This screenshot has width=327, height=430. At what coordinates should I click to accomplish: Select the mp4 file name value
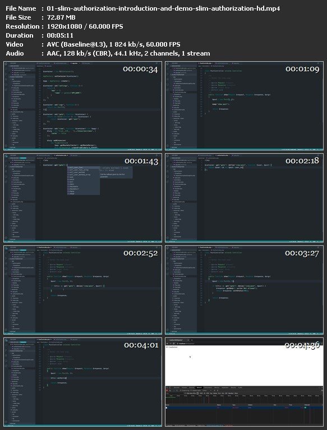coord(163,8)
